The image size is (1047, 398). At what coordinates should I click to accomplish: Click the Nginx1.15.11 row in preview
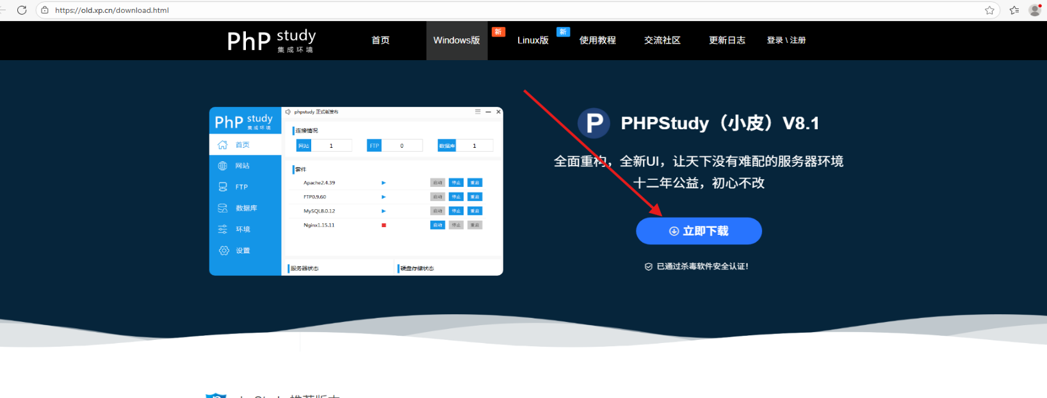[x=393, y=225]
